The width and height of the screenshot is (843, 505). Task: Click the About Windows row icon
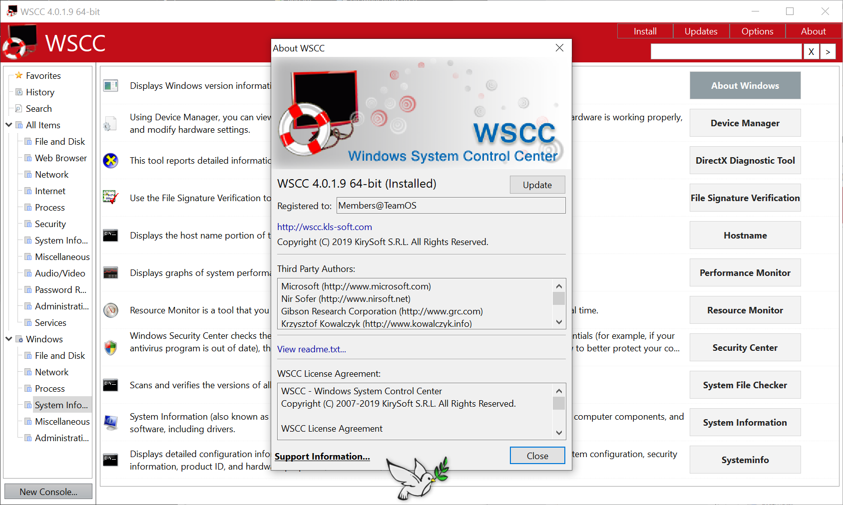click(x=110, y=86)
